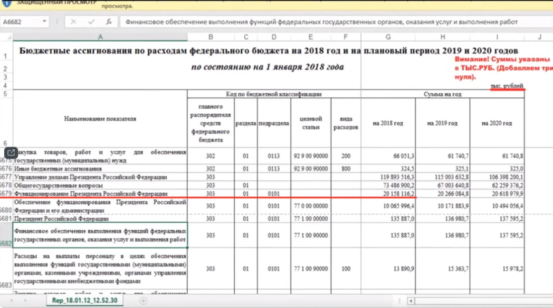This screenshot has height=308, width=553.
Task: Click the cancel entry X icon
Action: [x=73, y=22]
